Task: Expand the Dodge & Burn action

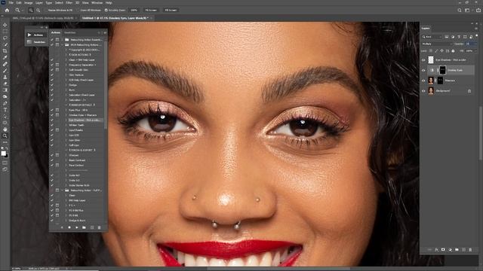Action: [66, 221]
